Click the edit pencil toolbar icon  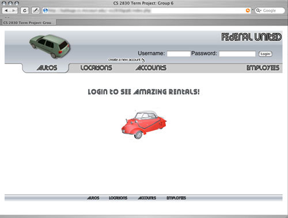pyautogui.click(x=36, y=10)
